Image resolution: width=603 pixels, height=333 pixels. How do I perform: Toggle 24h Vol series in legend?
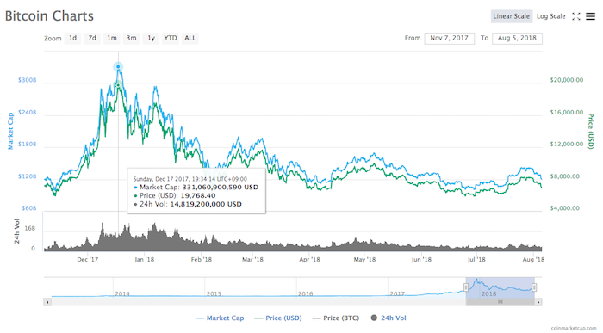click(x=389, y=318)
